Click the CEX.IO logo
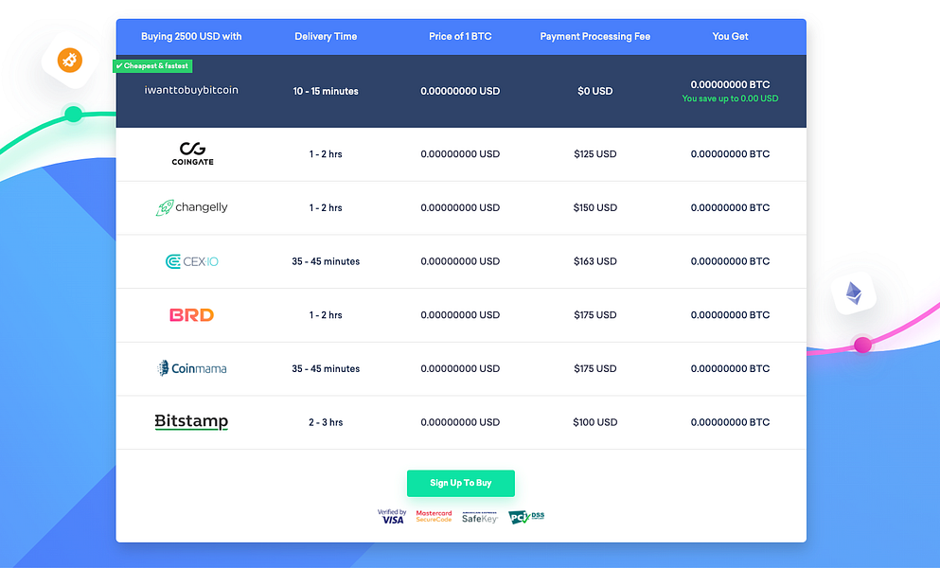Screen dimensions: 940x568 pyautogui.click(x=192, y=261)
